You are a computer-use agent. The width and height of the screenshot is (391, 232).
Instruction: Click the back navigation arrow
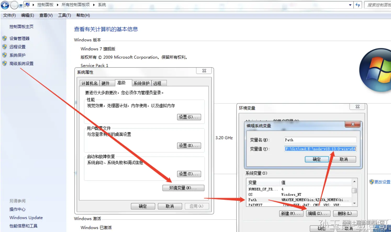pos(5,5)
